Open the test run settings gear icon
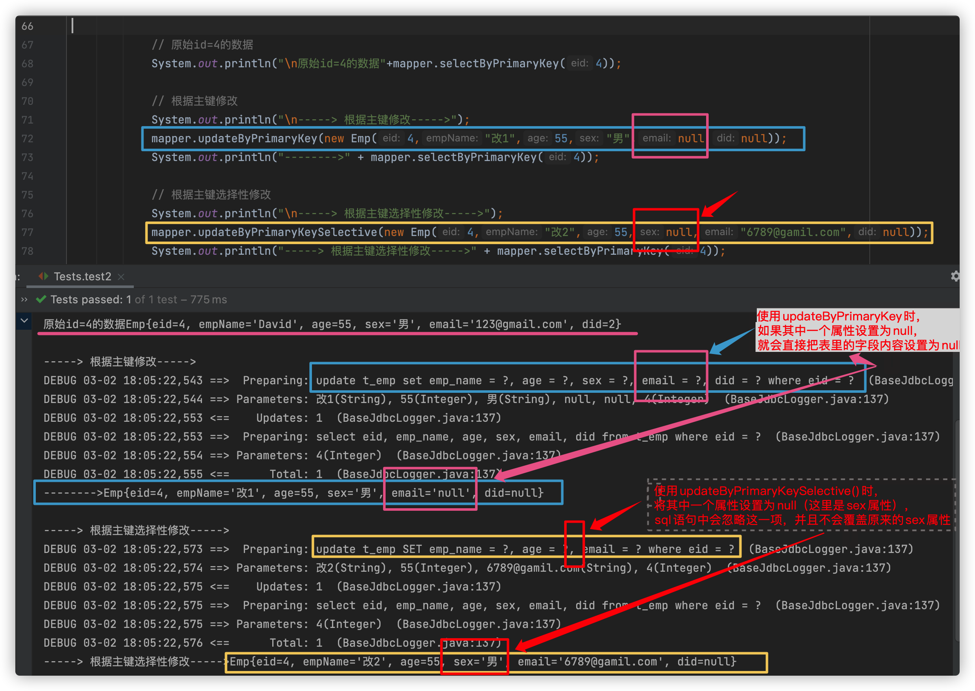Image resolution: width=975 pixels, height=691 pixels. [956, 276]
